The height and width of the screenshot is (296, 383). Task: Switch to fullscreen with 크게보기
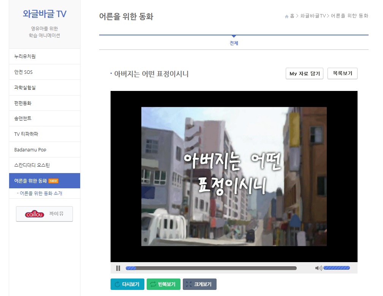coord(199,284)
